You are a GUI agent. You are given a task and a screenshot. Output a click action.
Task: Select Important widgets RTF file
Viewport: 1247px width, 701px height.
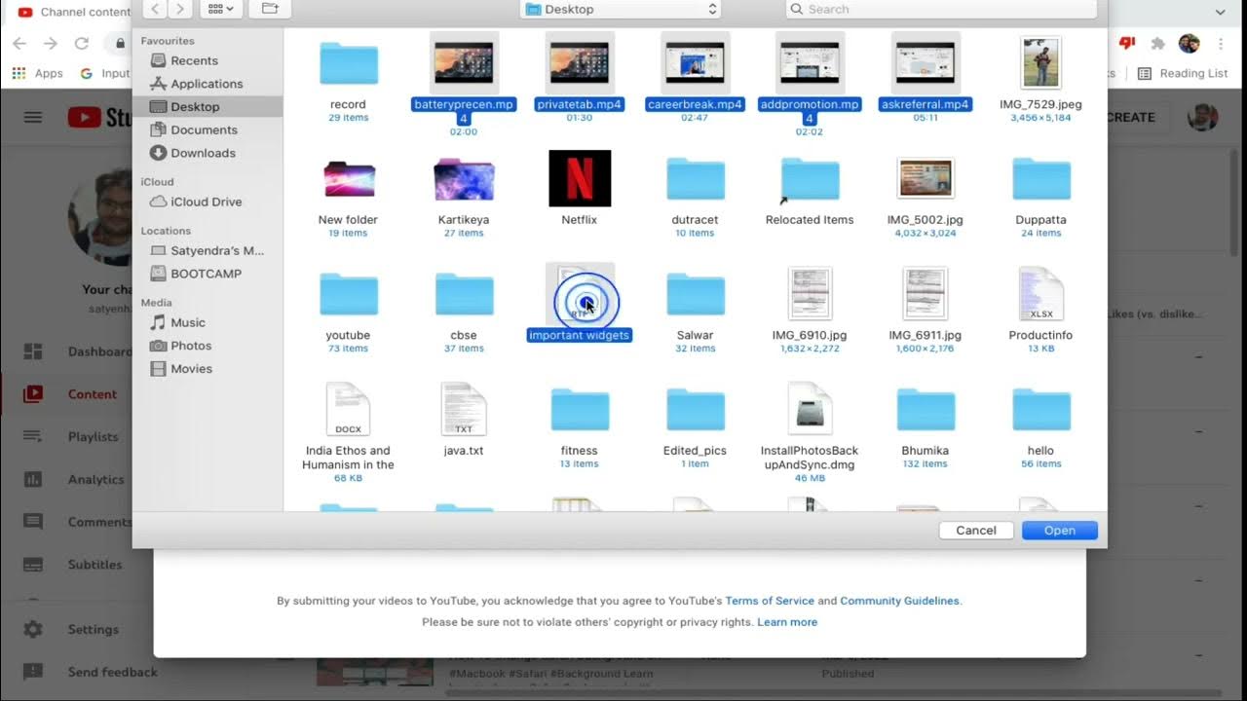(580, 294)
